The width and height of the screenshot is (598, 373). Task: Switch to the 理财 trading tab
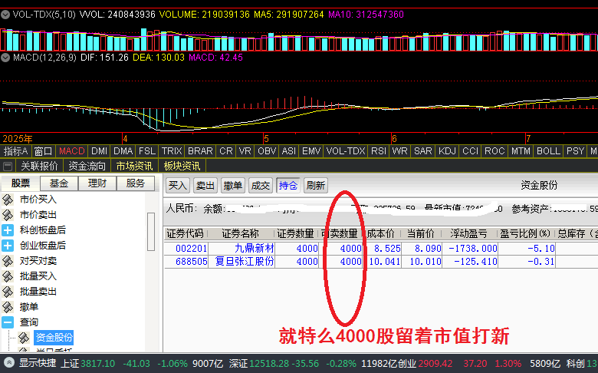97,183
